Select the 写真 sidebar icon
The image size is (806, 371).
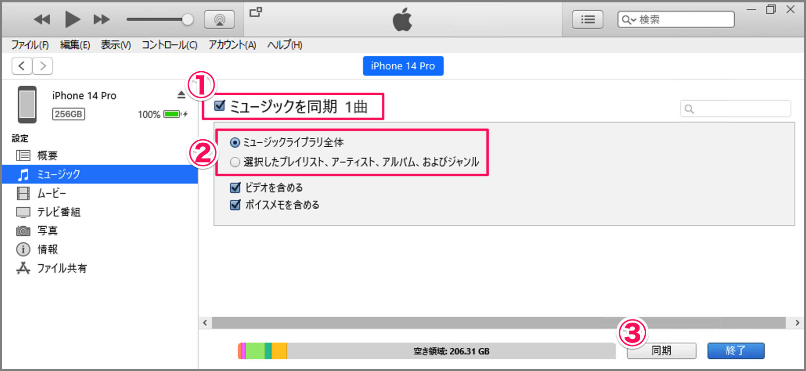coord(24,231)
